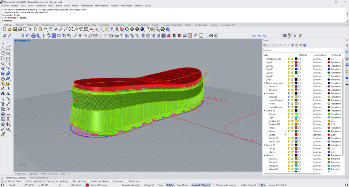Viewport: 349px width, 187px height.
Task: Open the Perspectiva viewport title dropdown arrow
Action: coord(29,40)
